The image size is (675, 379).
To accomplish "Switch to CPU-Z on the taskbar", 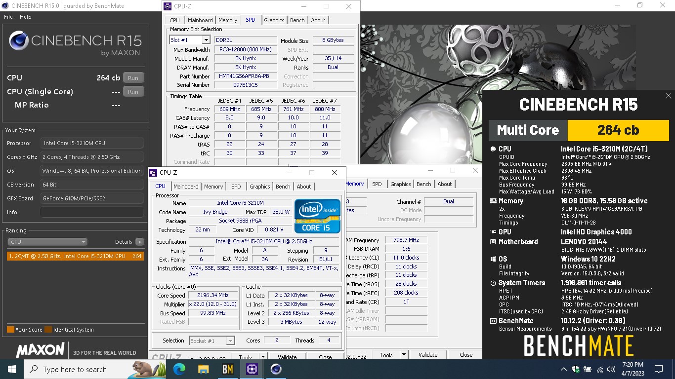I will pos(252,369).
